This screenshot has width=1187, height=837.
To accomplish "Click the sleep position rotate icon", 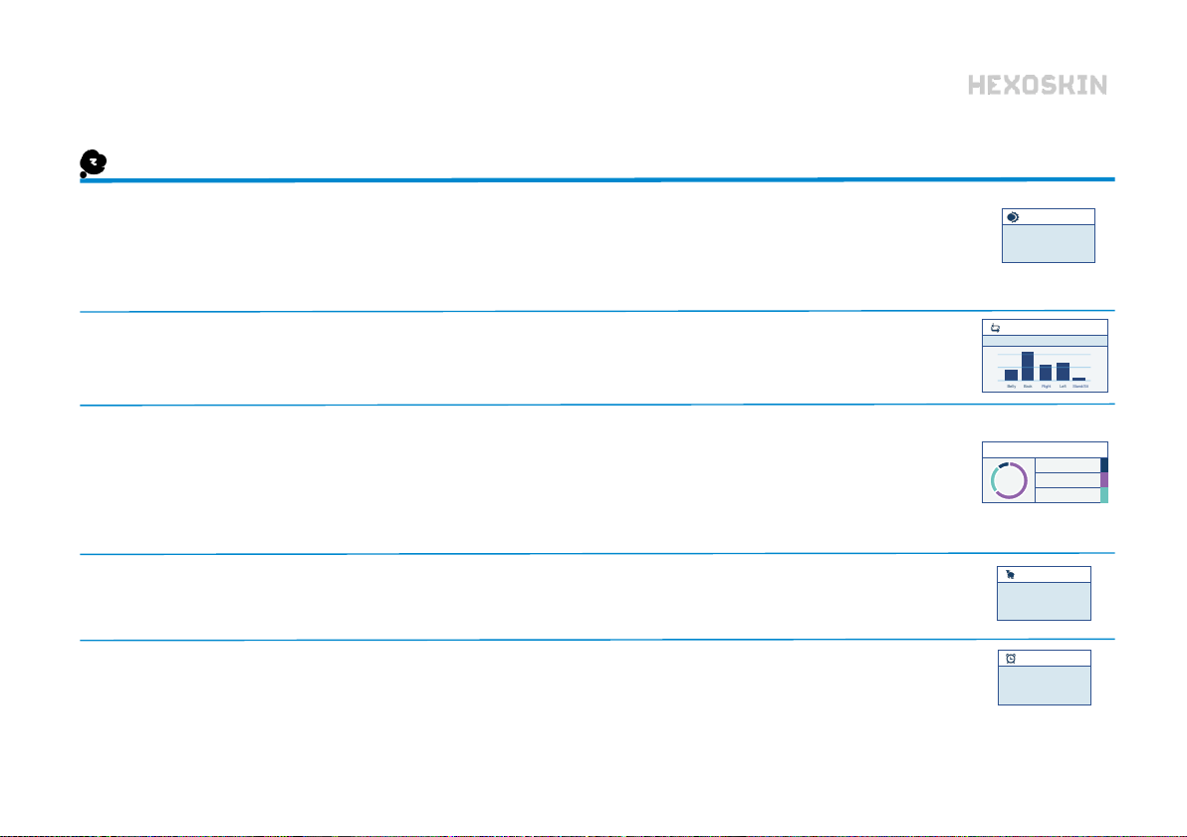I will tap(996, 328).
